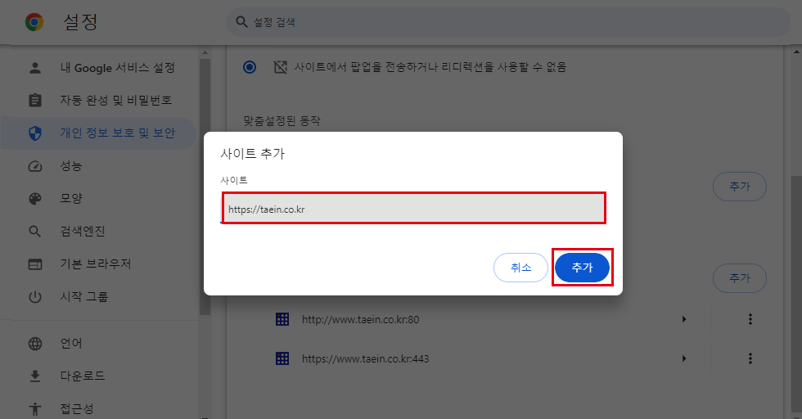The image size is (802, 419).
Task: Click the page's vertical scrollbar
Action: click(x=795, y=246)
